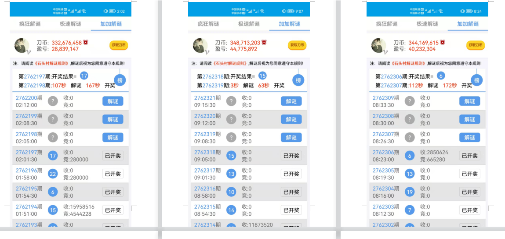The height and width of the screenshot is (239, 505).
Task: Tap 获取刀币 beside 盈亏 40,232,304
Action: coord(476,45)
